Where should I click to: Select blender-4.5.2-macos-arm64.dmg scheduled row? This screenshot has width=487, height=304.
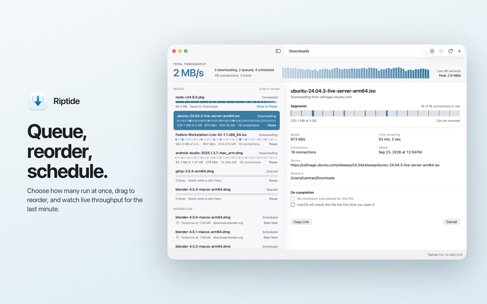coord(226,246)
